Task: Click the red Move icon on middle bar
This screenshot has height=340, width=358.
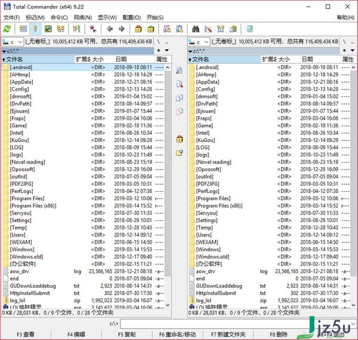Action: (180, 111)
